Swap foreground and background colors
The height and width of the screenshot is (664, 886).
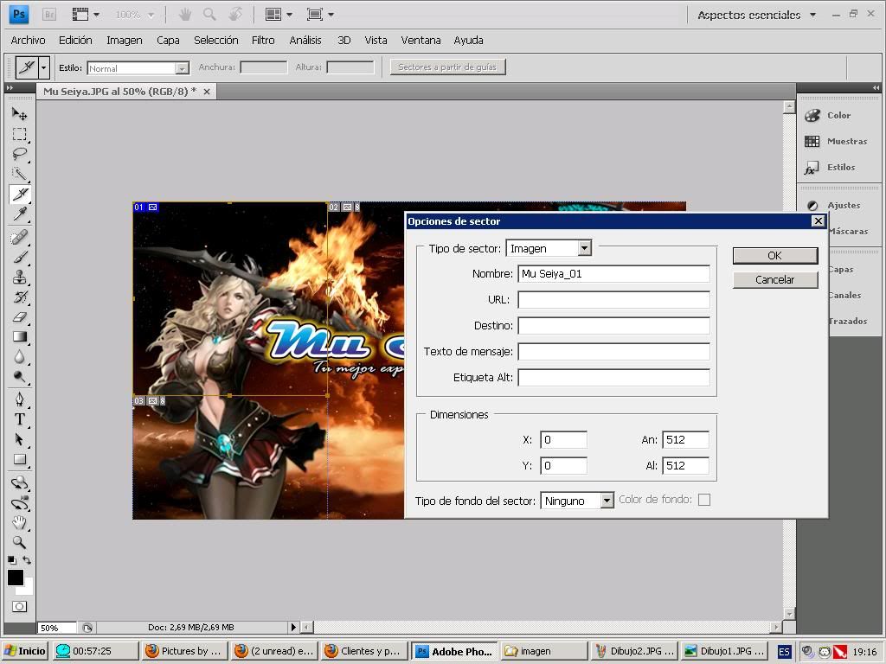27,560
